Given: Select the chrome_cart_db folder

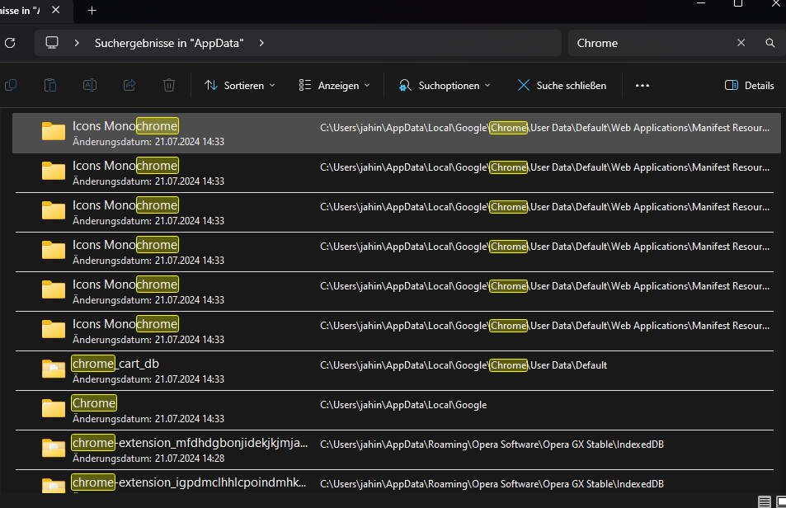Looking at the screenshot, I should (x=397, y=371).
